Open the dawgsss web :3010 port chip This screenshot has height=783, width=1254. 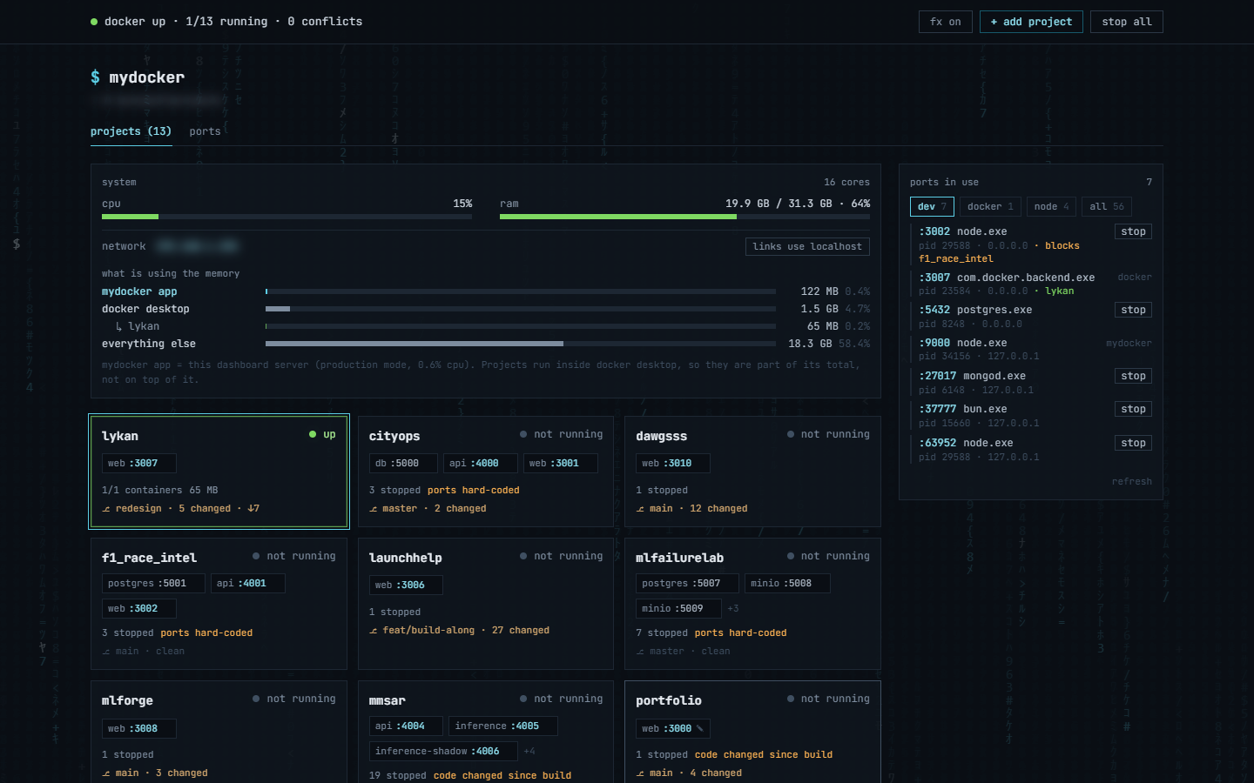point(673,464)
